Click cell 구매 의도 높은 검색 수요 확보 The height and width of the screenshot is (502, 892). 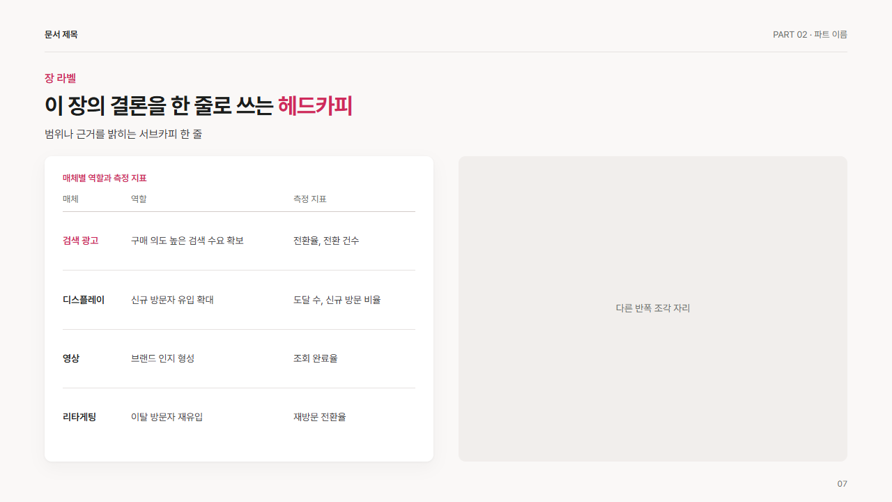[187, 241]
